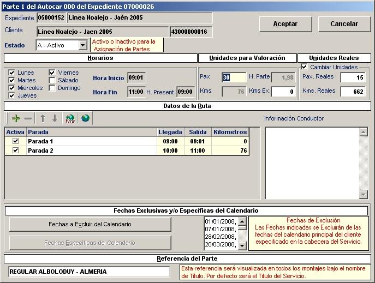This screenshot has height=283, width=375.
Task: Select the Unidades para Valoración header
Action: [247, 58]
